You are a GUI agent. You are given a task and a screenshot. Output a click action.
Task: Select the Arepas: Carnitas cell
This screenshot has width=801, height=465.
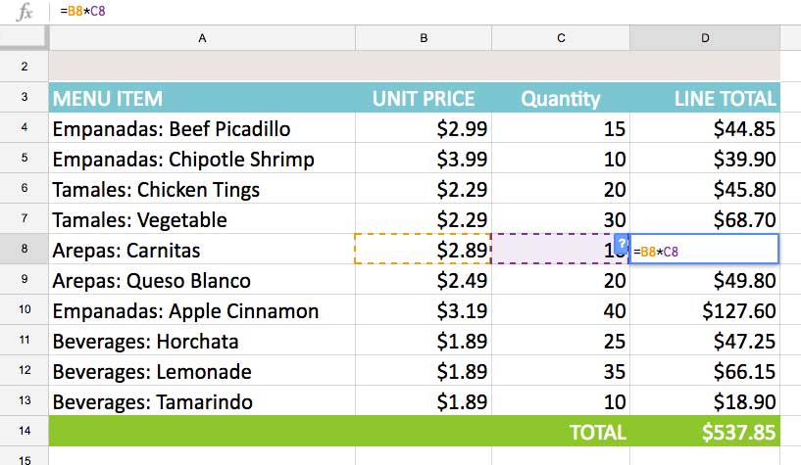tap(202, 251)
